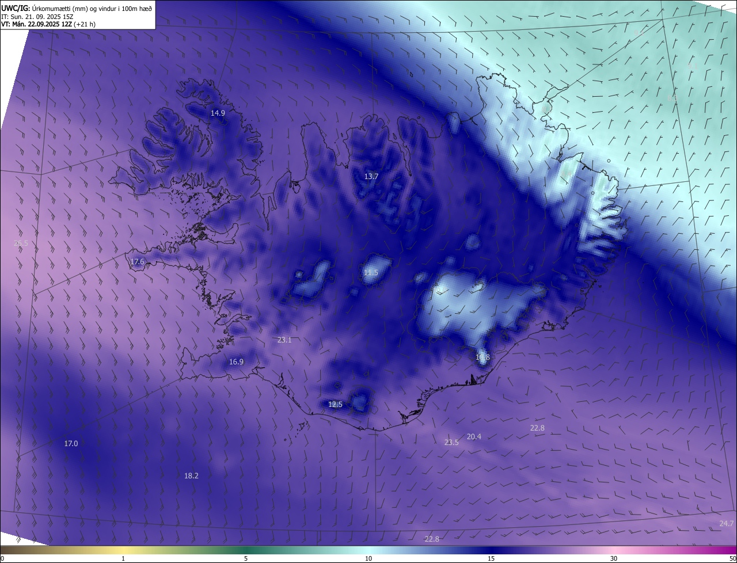Click the '15' label on the color scale
Image resolution: width=737 pixels, height=563 pixels.
coord(491,559)
